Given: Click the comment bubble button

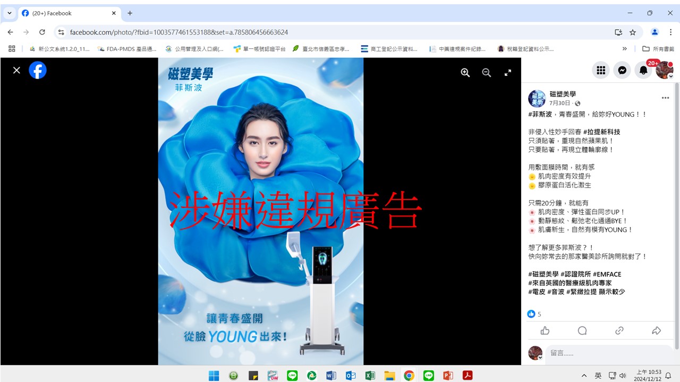Looking at the screenshot, I should (x=582, y=331).
